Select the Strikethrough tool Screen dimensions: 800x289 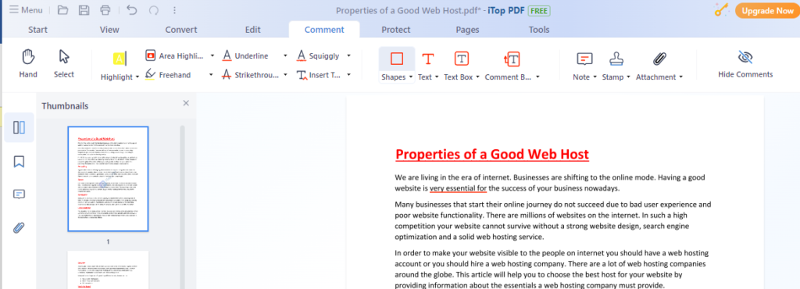tap(251, 75)
